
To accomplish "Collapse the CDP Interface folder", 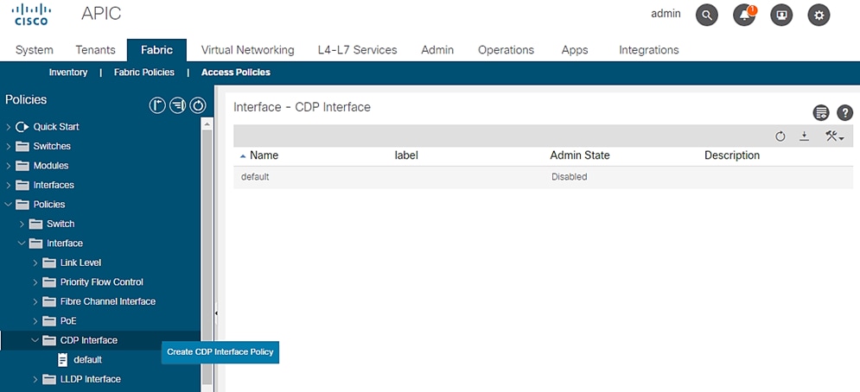I will (x=35, y=340).
